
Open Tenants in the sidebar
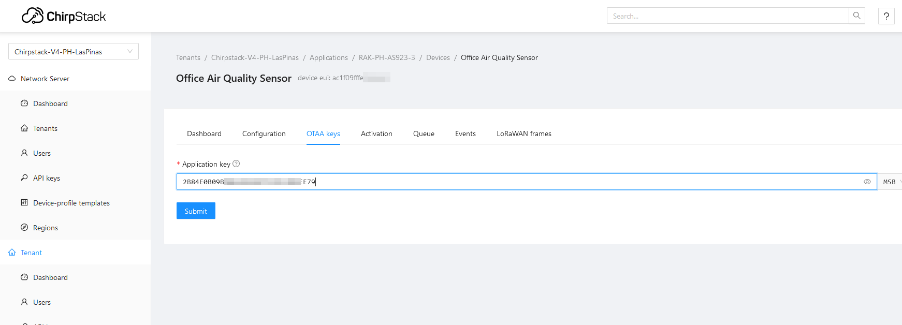pos(76,128)
